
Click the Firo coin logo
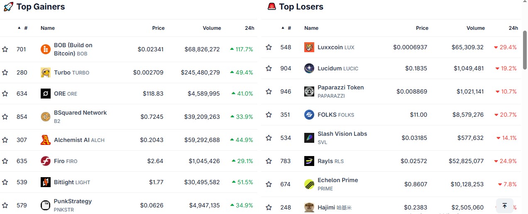[x=46, y=161]
